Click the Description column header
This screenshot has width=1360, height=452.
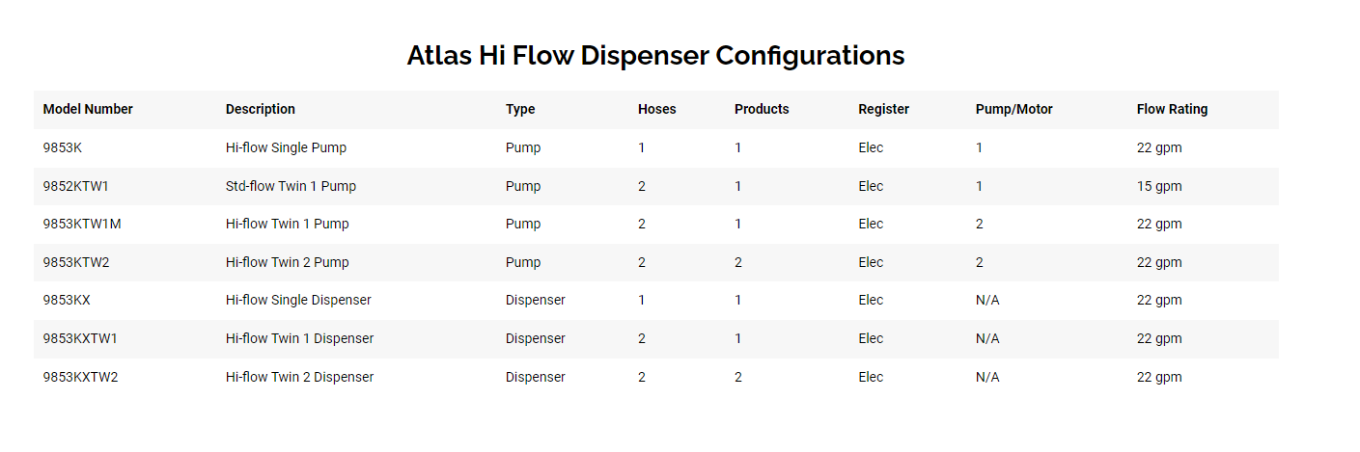pos(261,110)
